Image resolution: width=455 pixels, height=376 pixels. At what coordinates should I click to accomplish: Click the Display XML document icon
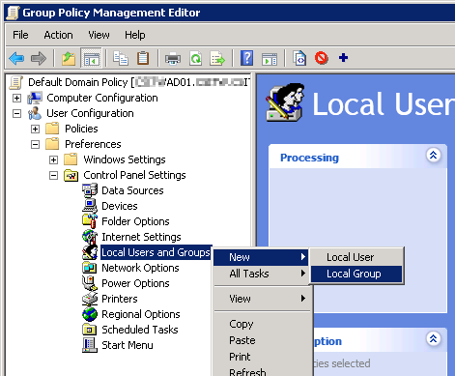[299, 58]
